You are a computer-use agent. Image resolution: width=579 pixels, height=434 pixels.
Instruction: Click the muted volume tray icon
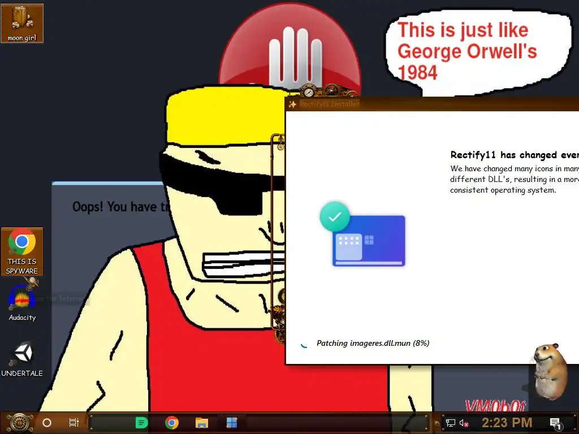(464, 423)
